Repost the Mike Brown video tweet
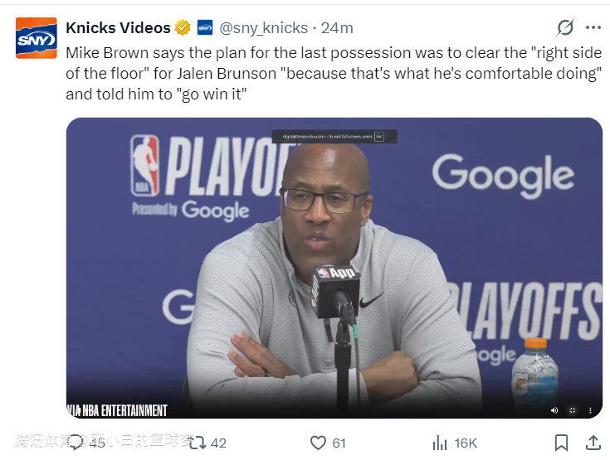Image resolution: width=610 pixels, height=460 pixels. (198, 443)
